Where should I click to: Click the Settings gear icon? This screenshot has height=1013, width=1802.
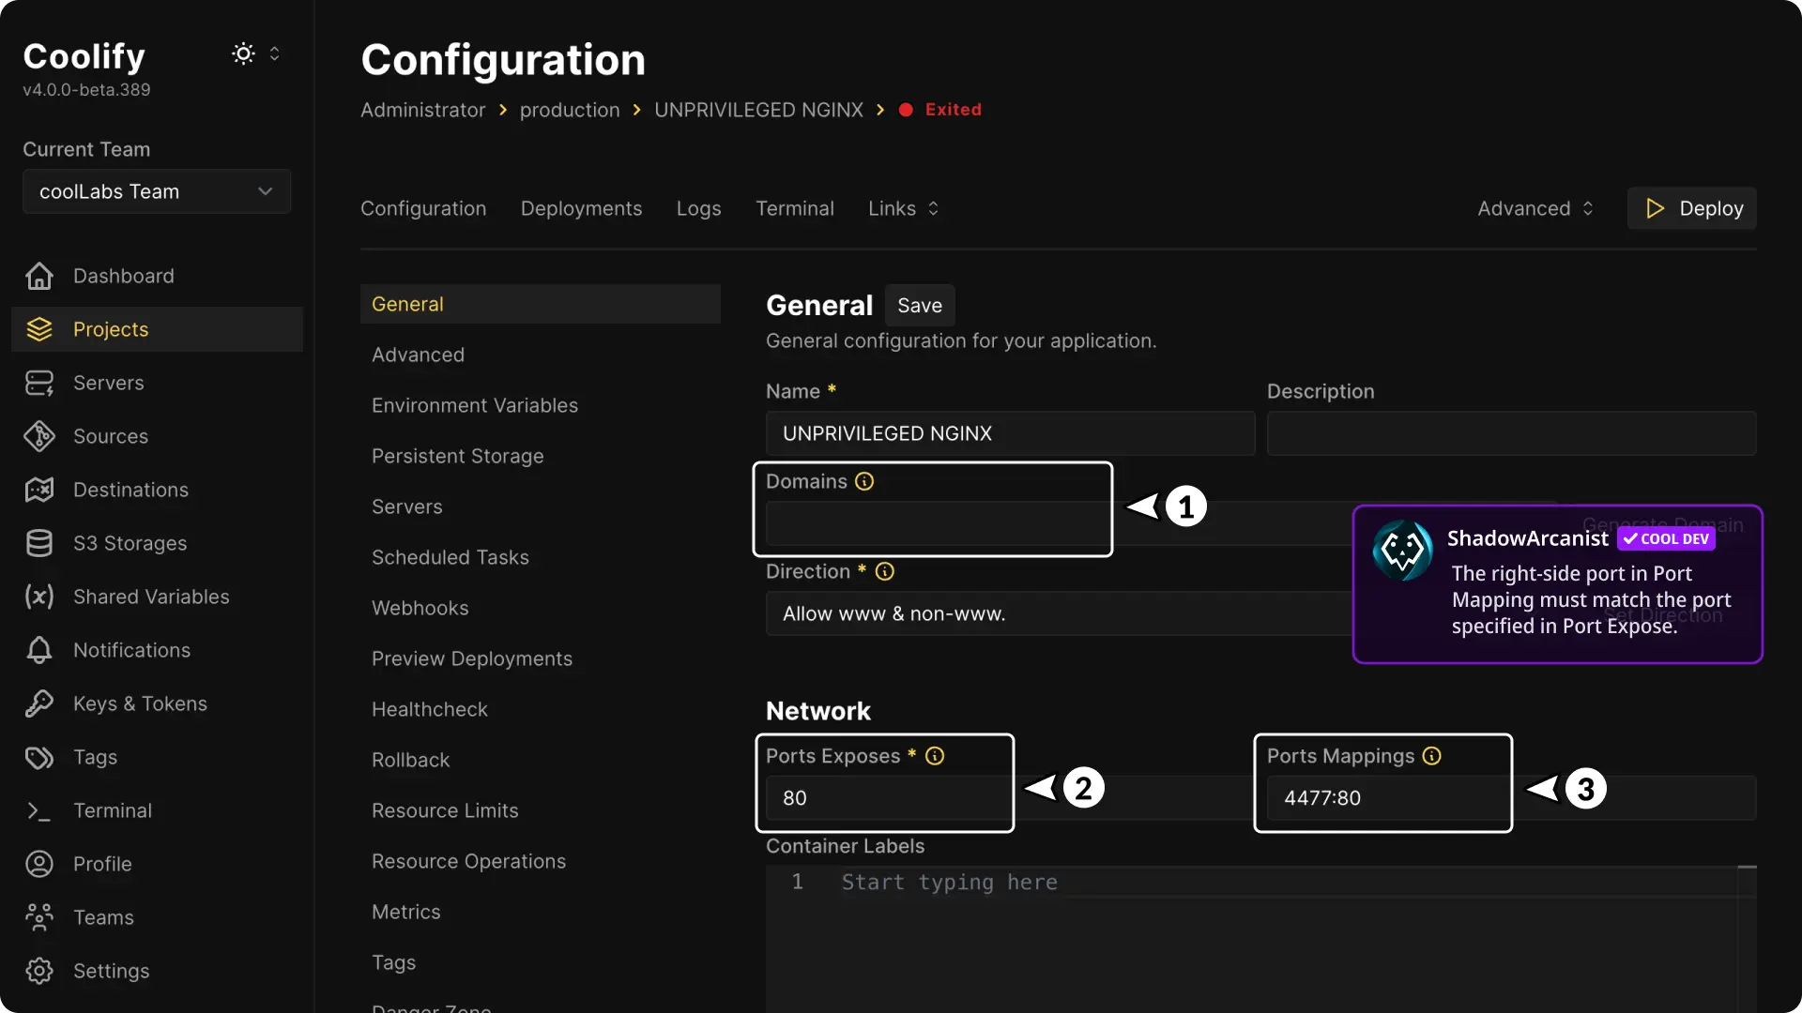pos(39,971)
